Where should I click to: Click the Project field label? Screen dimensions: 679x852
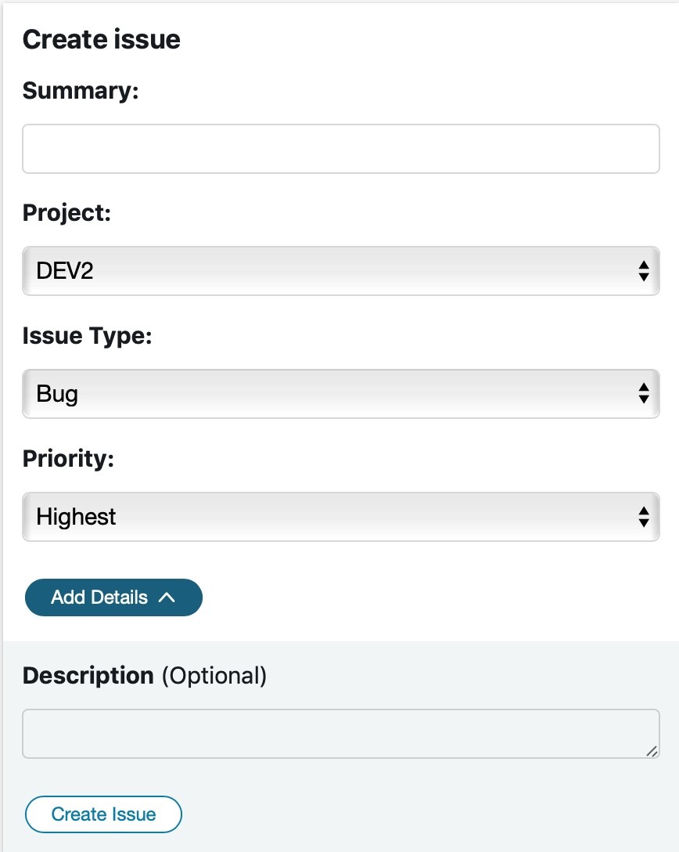point(66,213)
